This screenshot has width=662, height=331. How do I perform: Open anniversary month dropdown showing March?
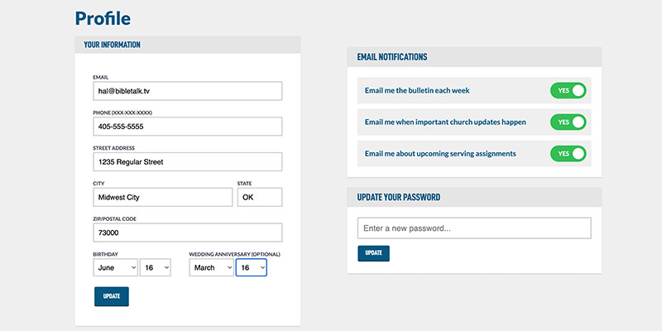pos(211,267)
